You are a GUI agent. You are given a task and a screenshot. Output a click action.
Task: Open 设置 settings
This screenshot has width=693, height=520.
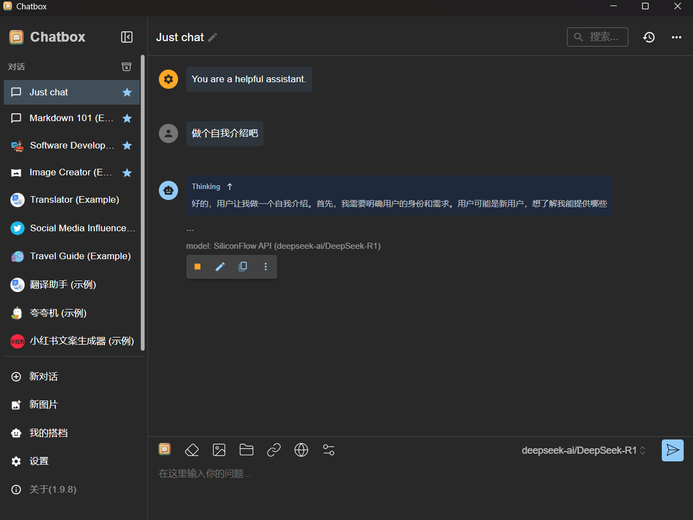pyautogui.click(x=38, y=461)
